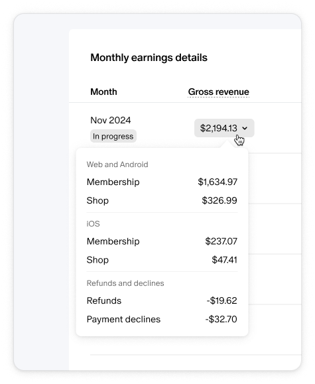Select the In progress status badge

coord(113,136)
